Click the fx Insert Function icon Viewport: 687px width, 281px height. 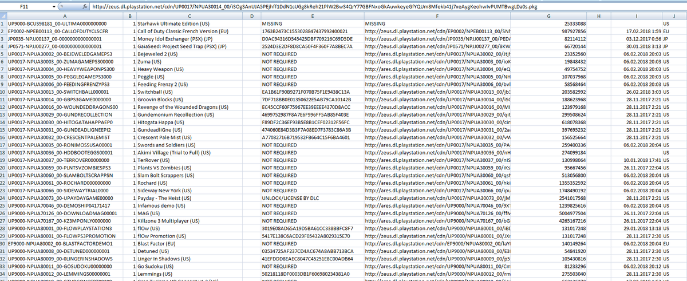[84, 6]
